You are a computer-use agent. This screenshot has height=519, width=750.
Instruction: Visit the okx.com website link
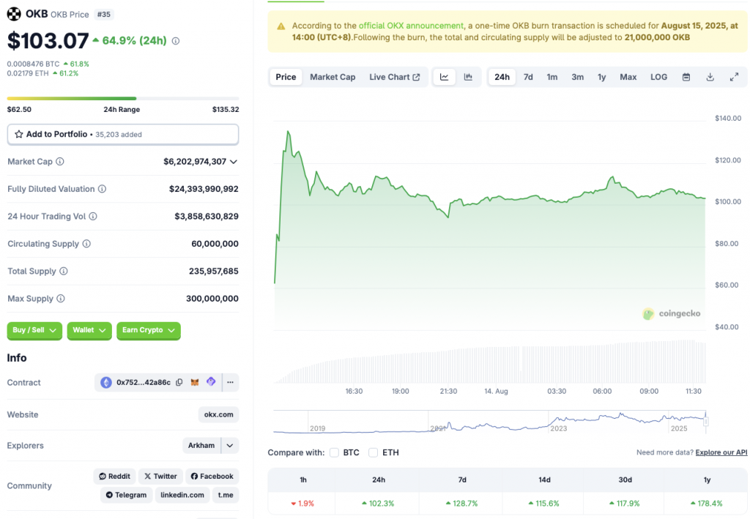[x=218, y=414]
